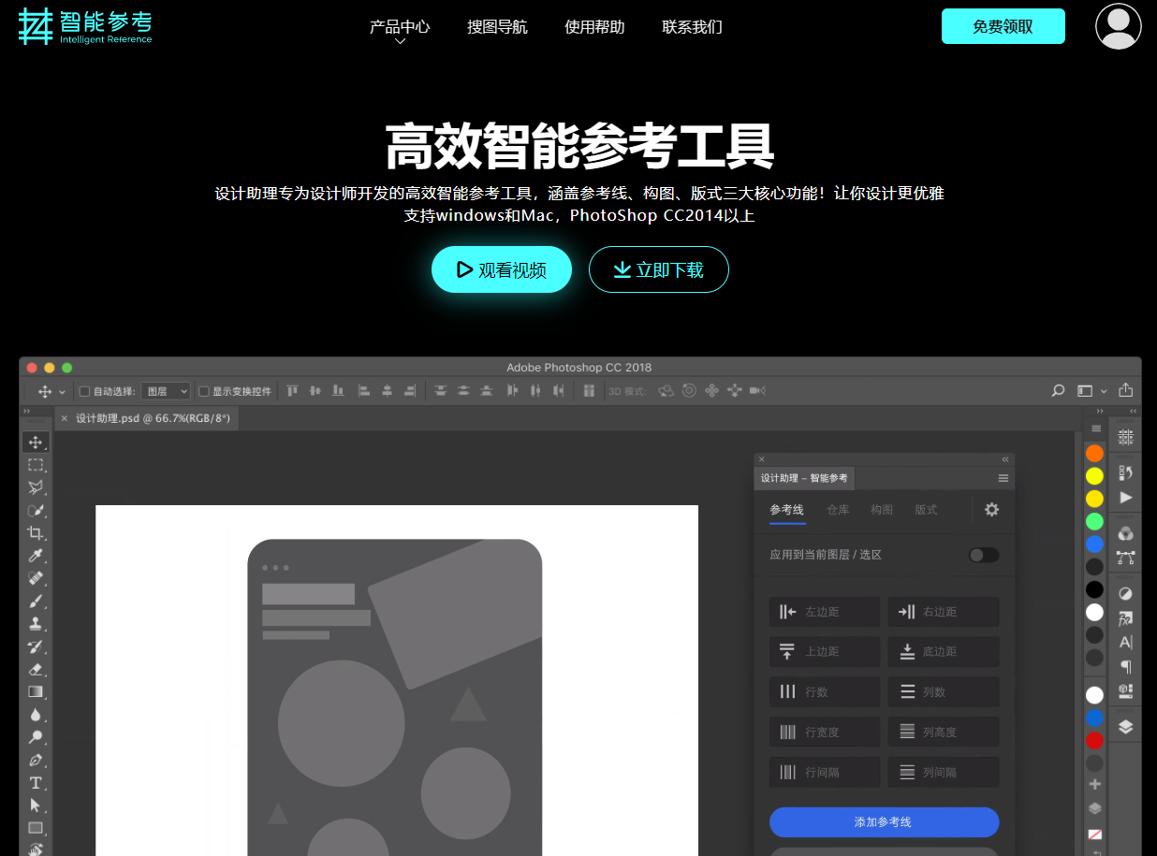Enable the 自动选择 checkbox

(x=84, y=391)
